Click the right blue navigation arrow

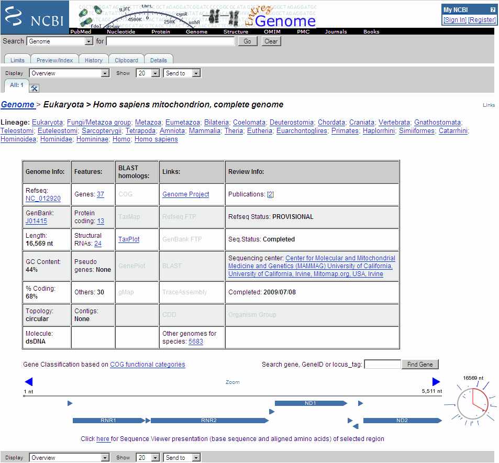coord(436,381)
